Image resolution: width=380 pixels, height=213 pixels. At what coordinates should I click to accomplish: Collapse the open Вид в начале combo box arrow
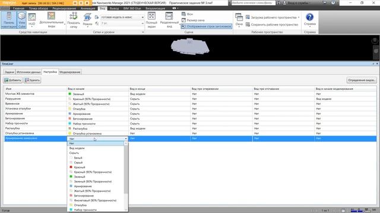tap(126, 138)
